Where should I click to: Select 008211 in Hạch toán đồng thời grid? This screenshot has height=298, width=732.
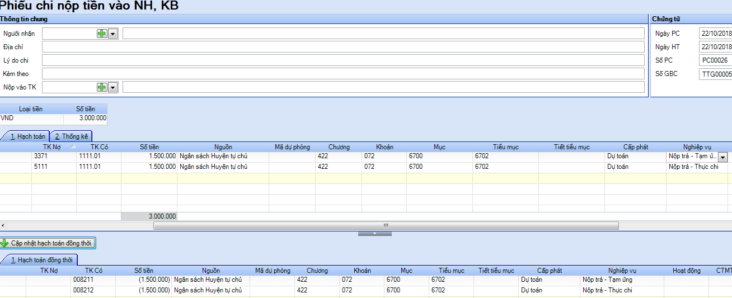pyautogui.click(x=93, y=280)
